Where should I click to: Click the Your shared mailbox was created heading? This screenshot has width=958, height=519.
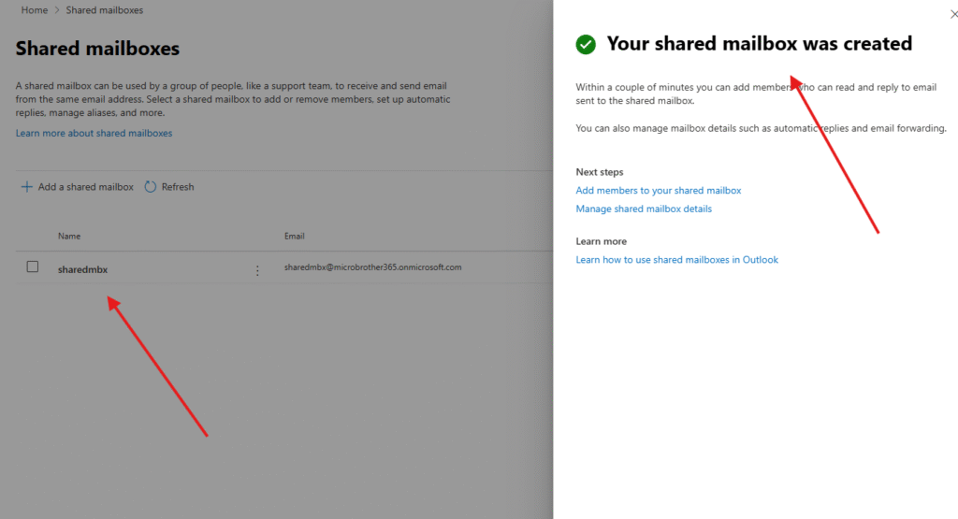tap(759, 44)
